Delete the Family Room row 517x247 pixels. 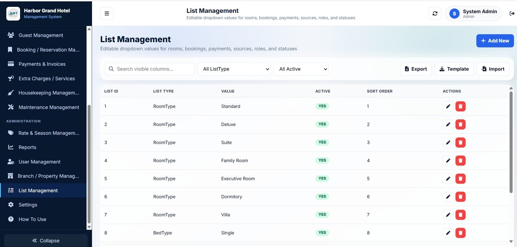[x=460, y=161]
